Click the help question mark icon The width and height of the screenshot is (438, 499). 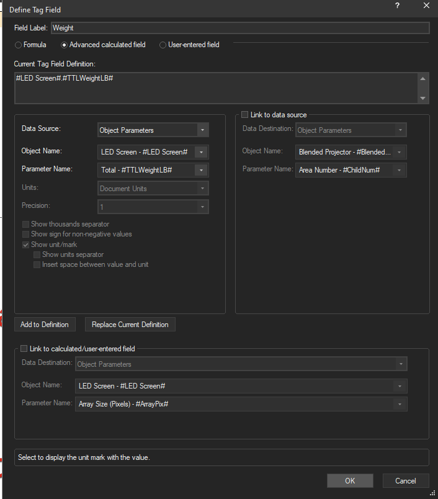397,6
